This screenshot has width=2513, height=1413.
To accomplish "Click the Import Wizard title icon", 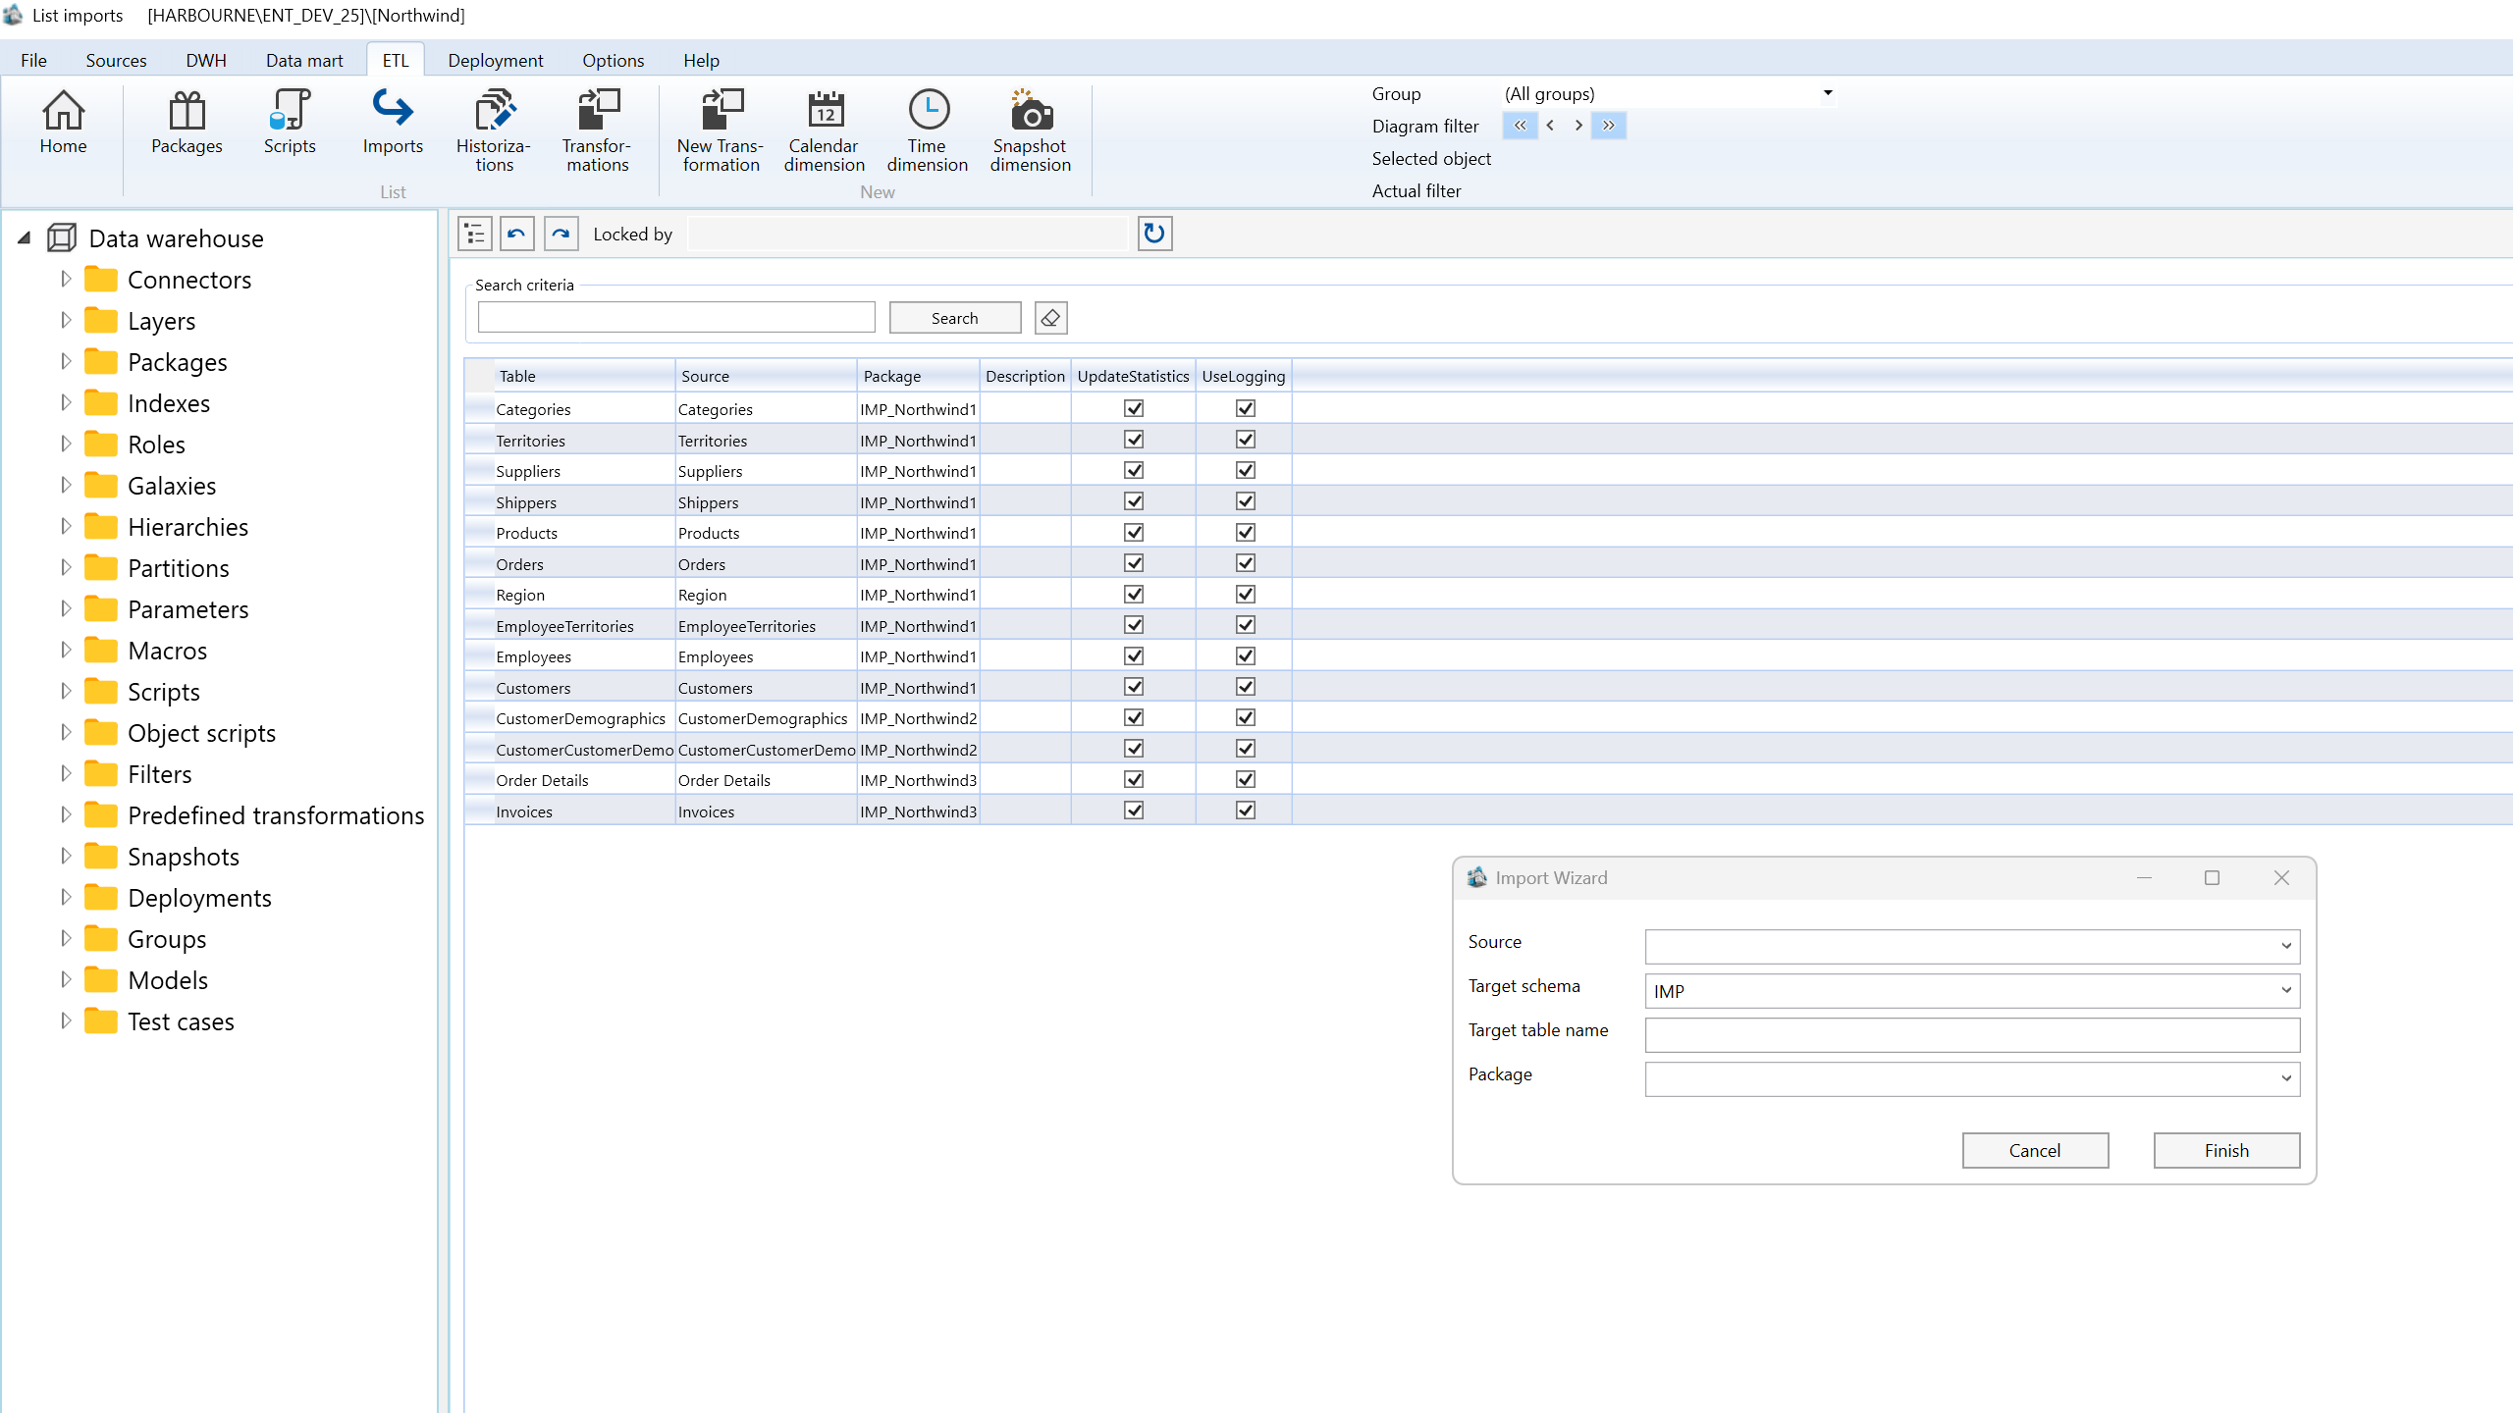I will click(1476, 877).
